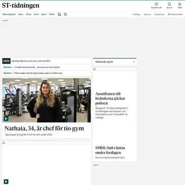Open the Tipsa oss link

tap(147, 14)
